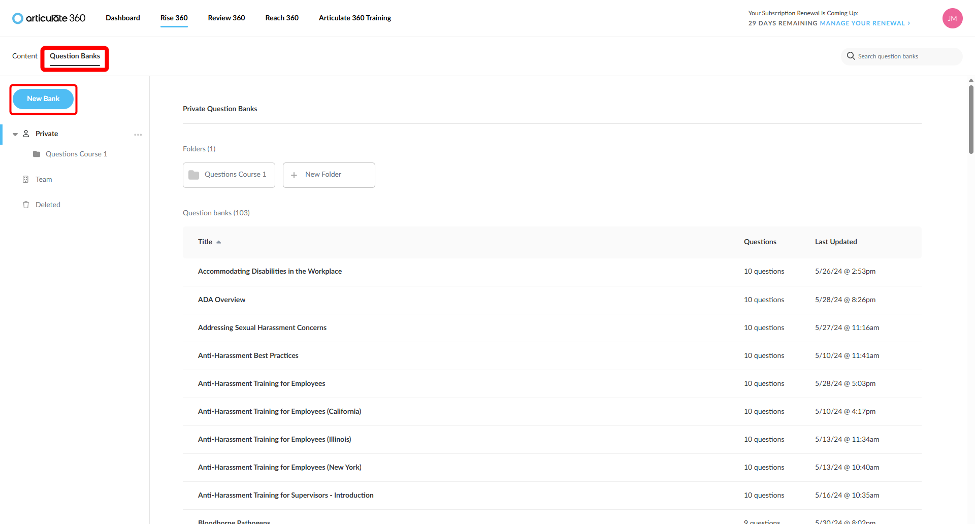Open Anti-Harassment Training for Employees (California)
Screen dimensions: 975x524
(x=280, y=411)
